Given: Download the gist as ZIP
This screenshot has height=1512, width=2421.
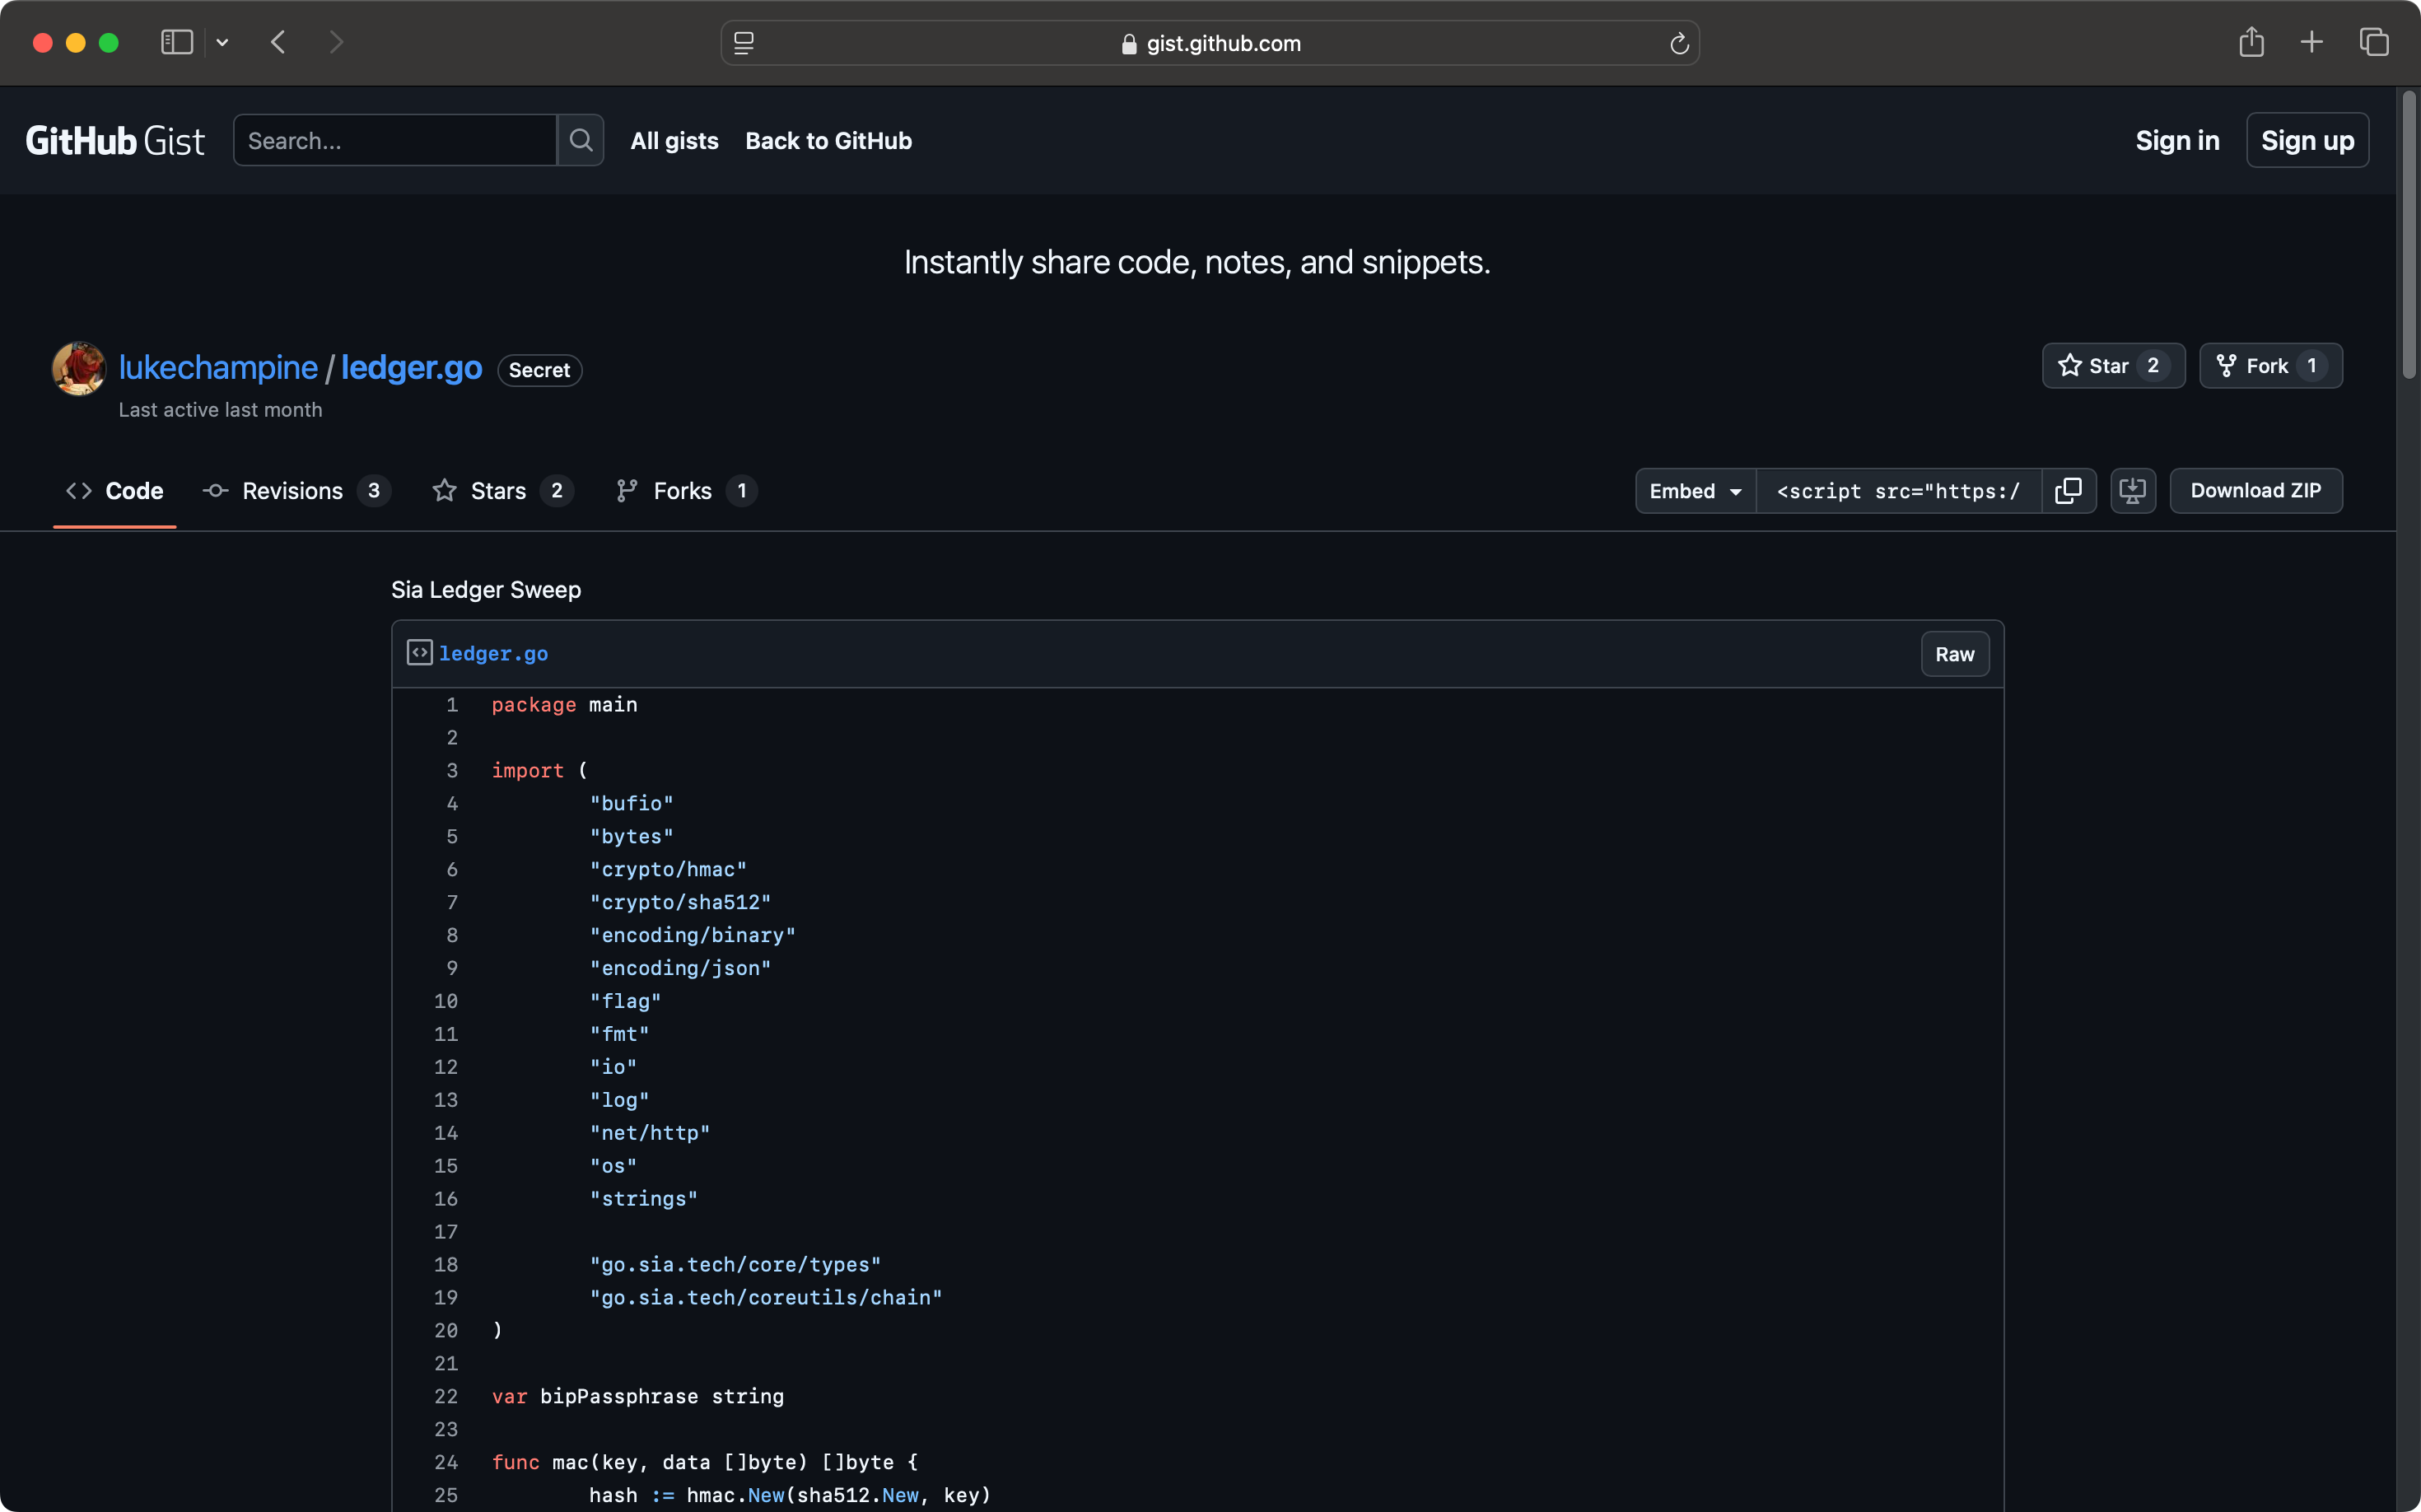Looking at the screenshot, I should [x=2256, y=491].
